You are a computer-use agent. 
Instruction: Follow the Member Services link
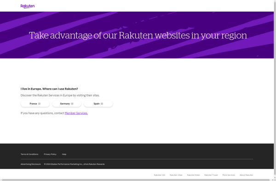point(76,113)
